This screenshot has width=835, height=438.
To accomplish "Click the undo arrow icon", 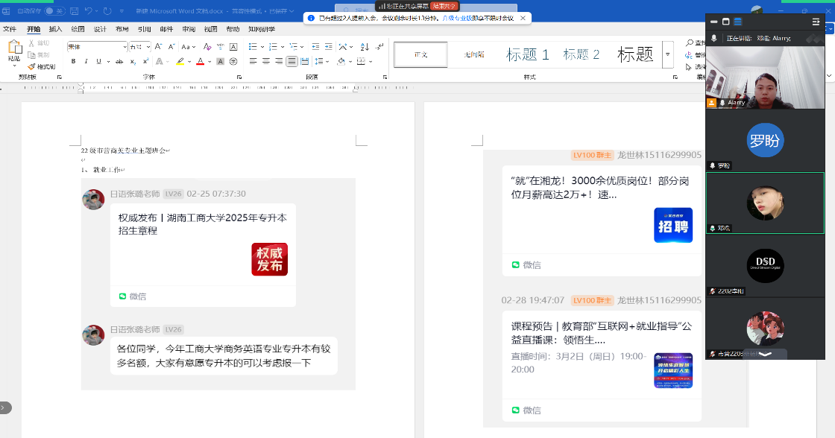I will point(89,11).
